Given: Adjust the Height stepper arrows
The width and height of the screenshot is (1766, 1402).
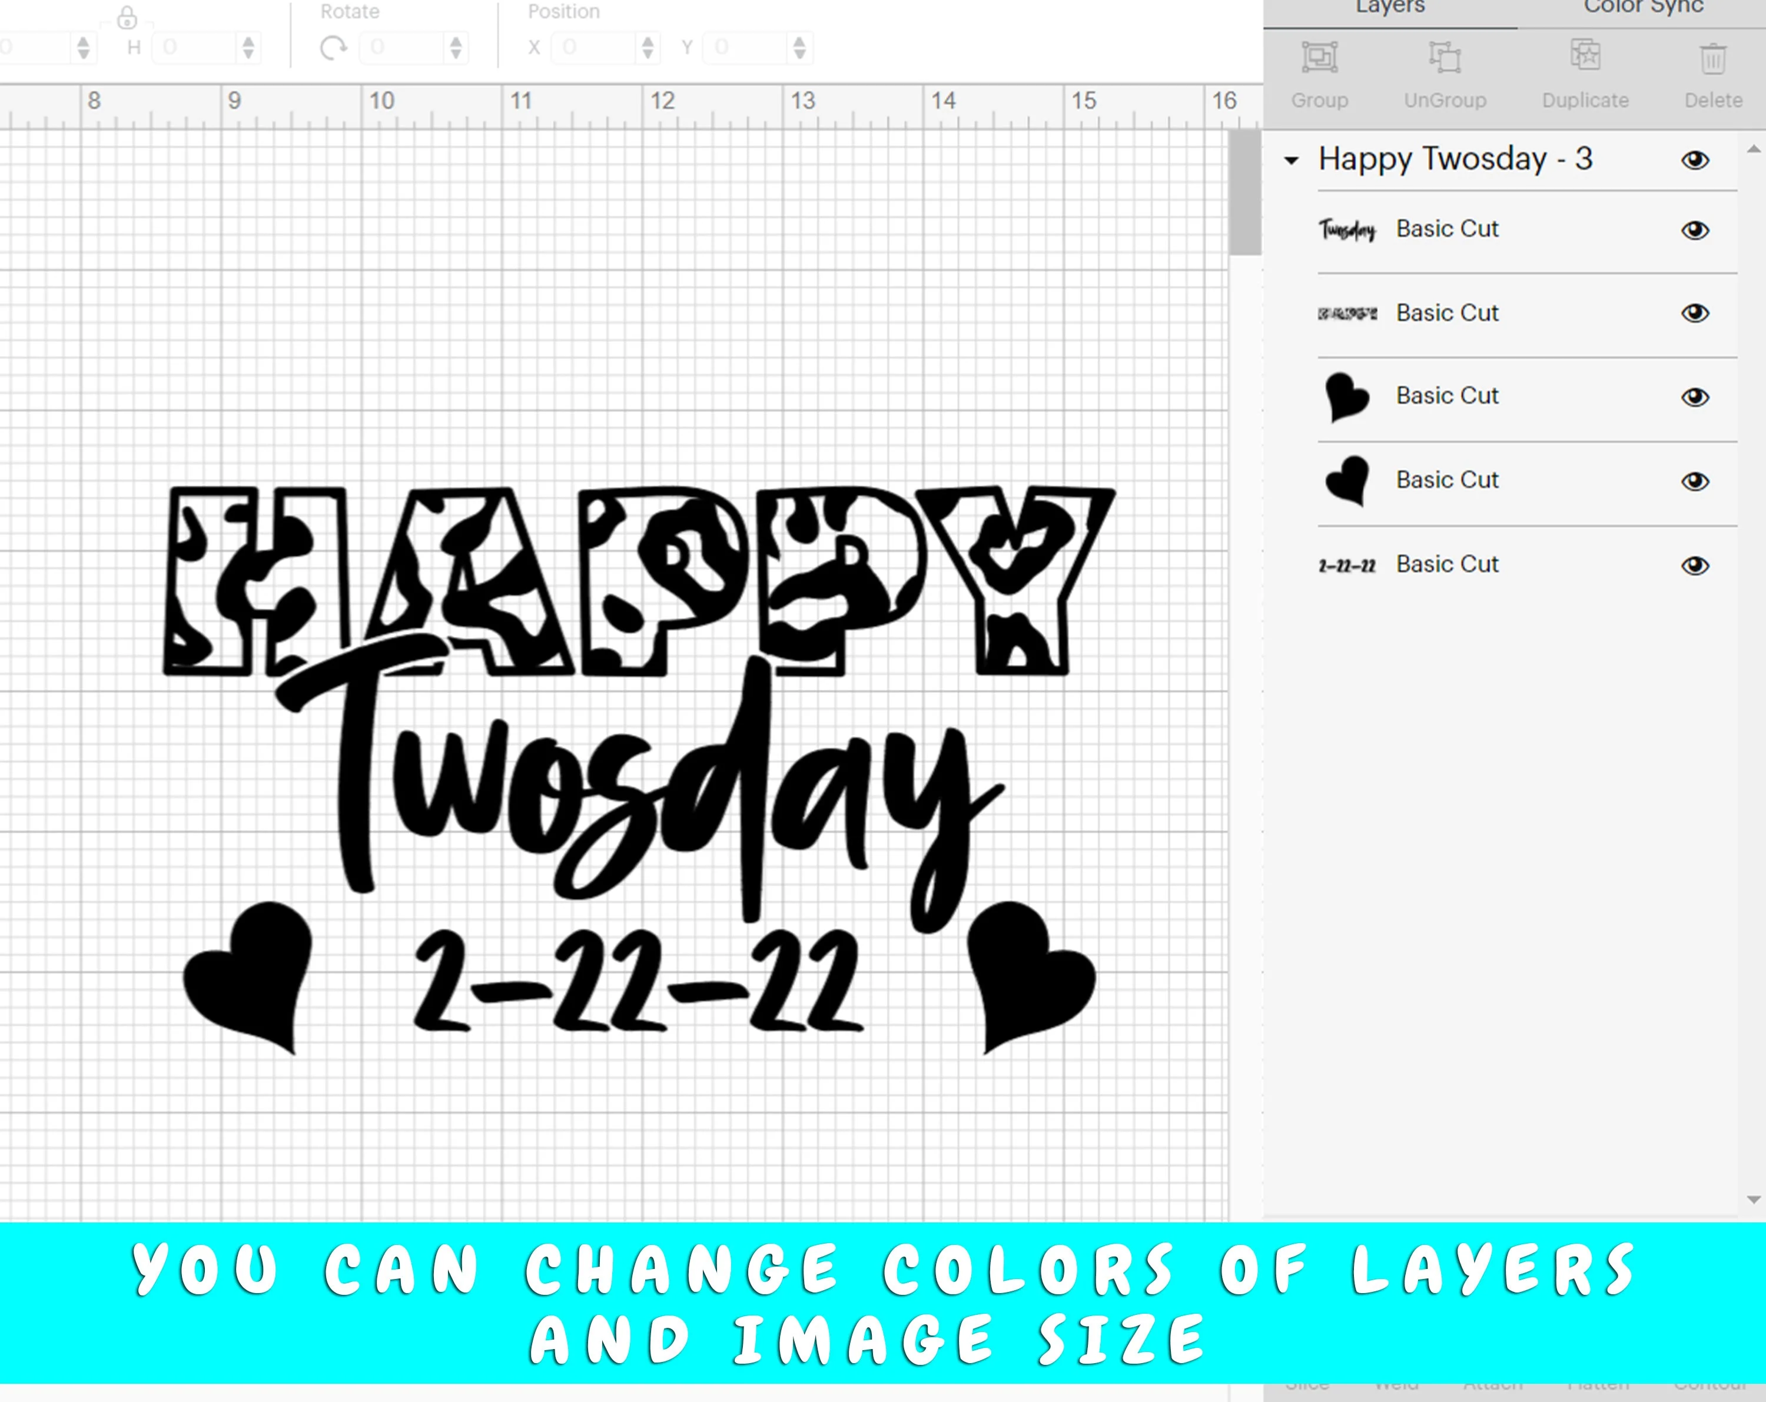Looking at the screenshot, I should 248,48.
